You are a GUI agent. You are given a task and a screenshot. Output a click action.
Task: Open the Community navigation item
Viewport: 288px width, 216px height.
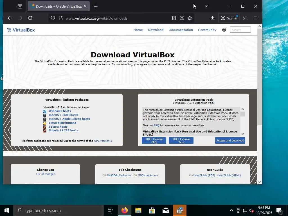207,30
